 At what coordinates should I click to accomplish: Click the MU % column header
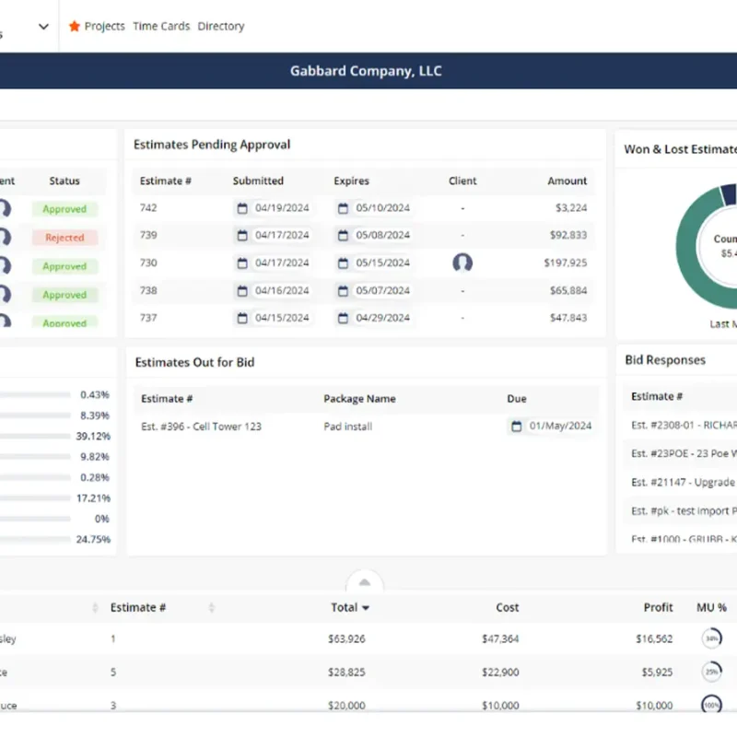pos(711,608)
